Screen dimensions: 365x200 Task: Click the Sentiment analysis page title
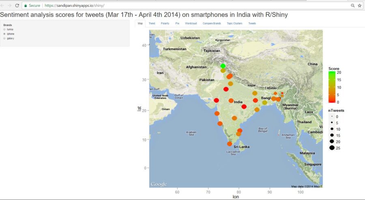(144, 15)
